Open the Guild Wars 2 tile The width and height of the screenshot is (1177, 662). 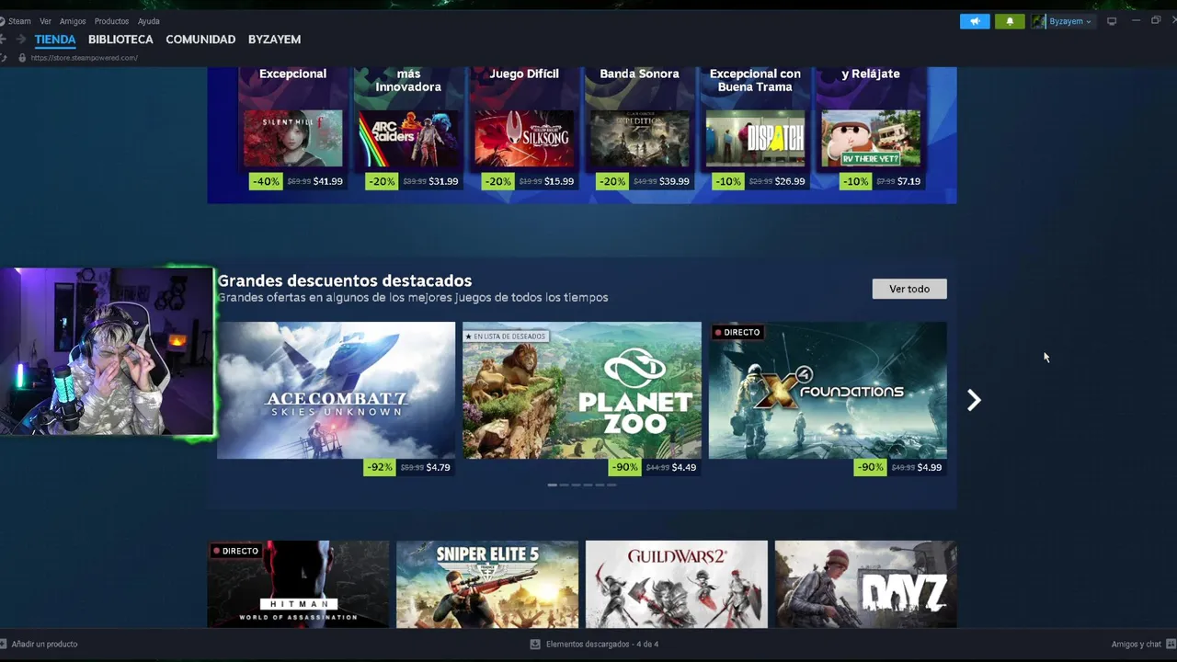pos(677,584)
